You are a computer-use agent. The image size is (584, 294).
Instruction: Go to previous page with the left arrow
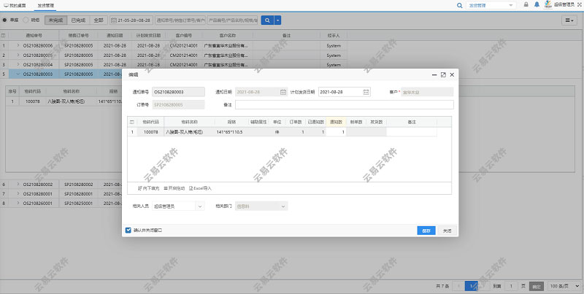tap(458, 286)
